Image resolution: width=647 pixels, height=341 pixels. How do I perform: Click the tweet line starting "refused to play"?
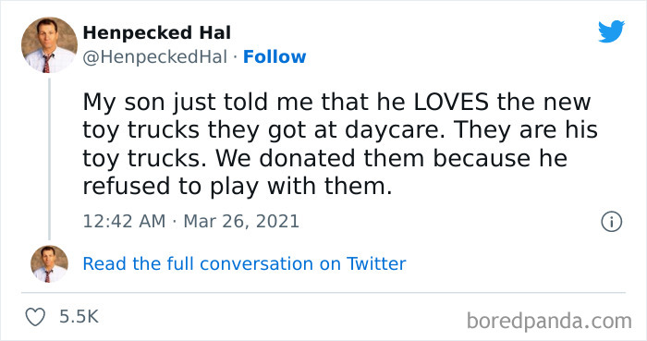click(x=238, y=187)
